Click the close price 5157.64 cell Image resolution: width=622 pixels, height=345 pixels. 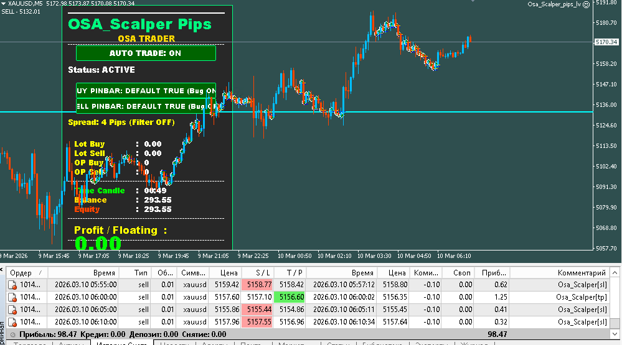[x=395, y=322]
